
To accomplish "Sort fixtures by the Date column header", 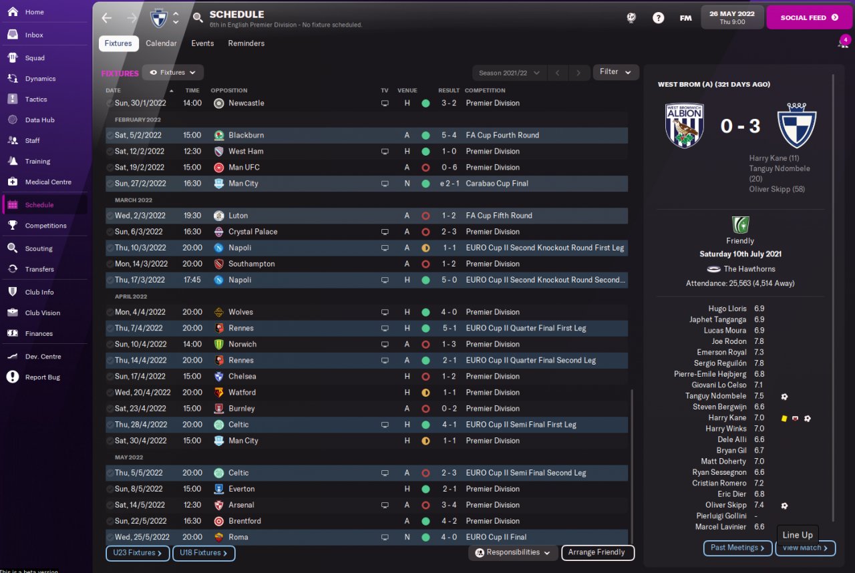I will coord(114,90).
